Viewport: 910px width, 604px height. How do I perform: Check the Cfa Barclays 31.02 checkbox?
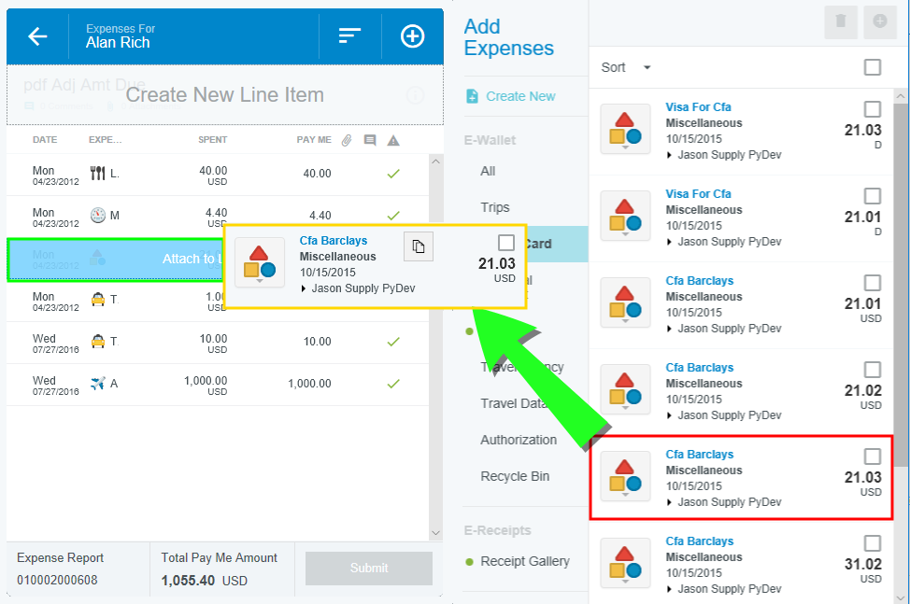tap(872, 543)
